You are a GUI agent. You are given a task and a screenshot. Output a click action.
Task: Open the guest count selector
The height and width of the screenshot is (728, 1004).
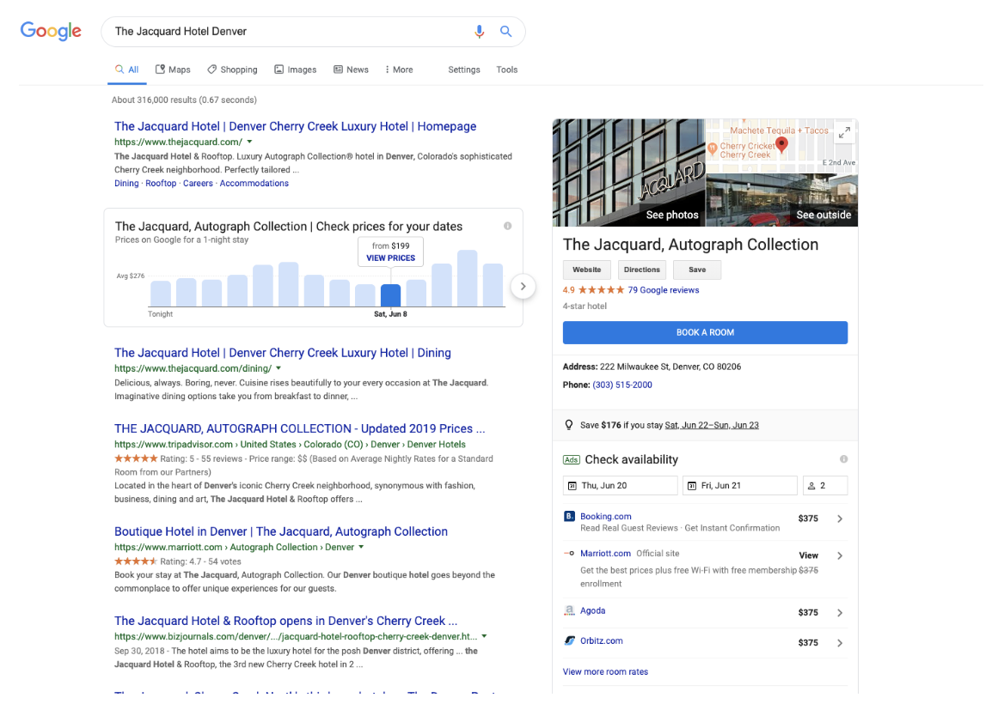824,486
